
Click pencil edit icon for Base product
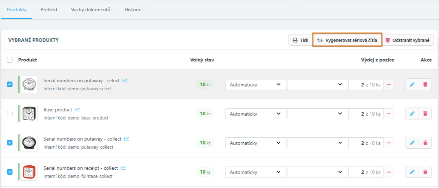click(412, 114)
